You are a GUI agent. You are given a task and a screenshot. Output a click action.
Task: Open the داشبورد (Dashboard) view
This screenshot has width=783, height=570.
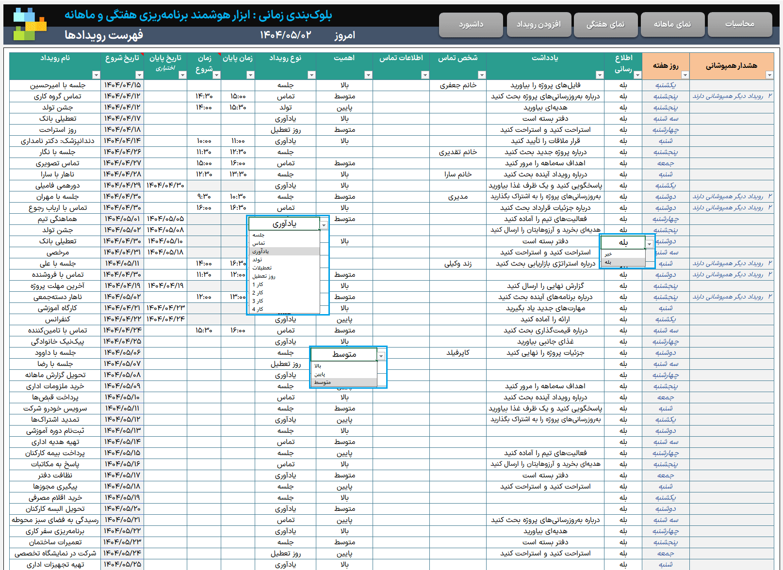click(x=471, y=24)
